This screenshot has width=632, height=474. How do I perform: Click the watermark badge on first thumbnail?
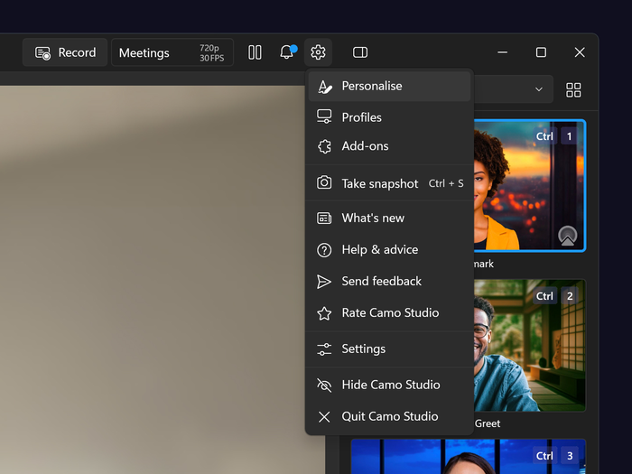click(568, 236)
